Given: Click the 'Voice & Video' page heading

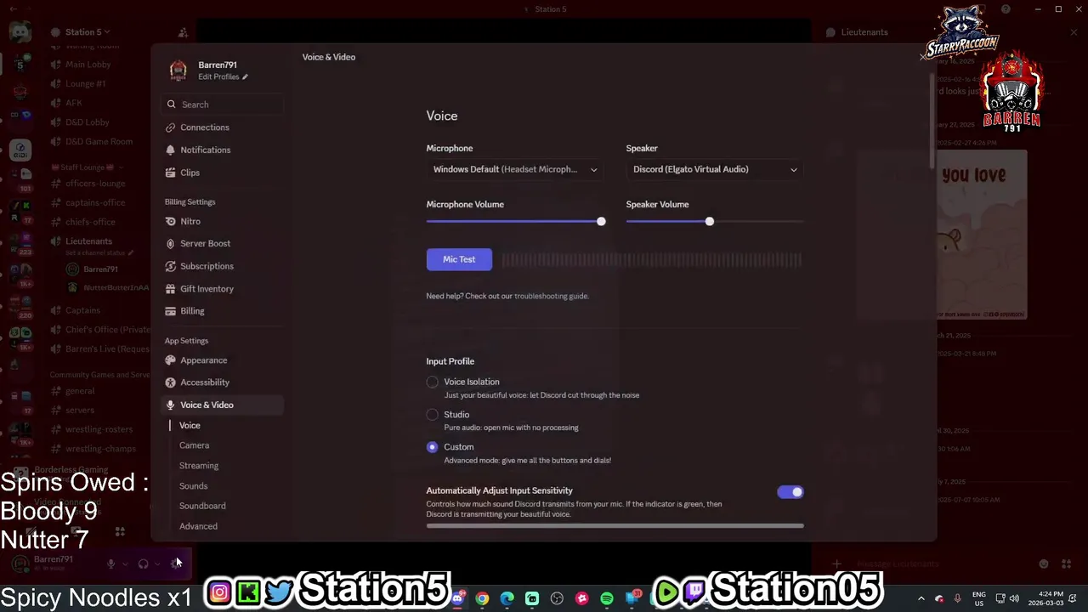Looking at the screenshot, I should pos(329,57).
